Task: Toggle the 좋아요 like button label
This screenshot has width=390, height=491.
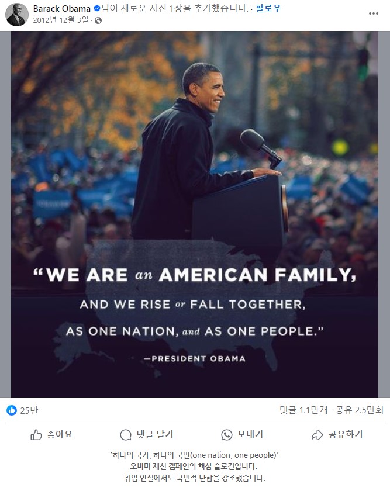Action: click(x=60, y=434)
